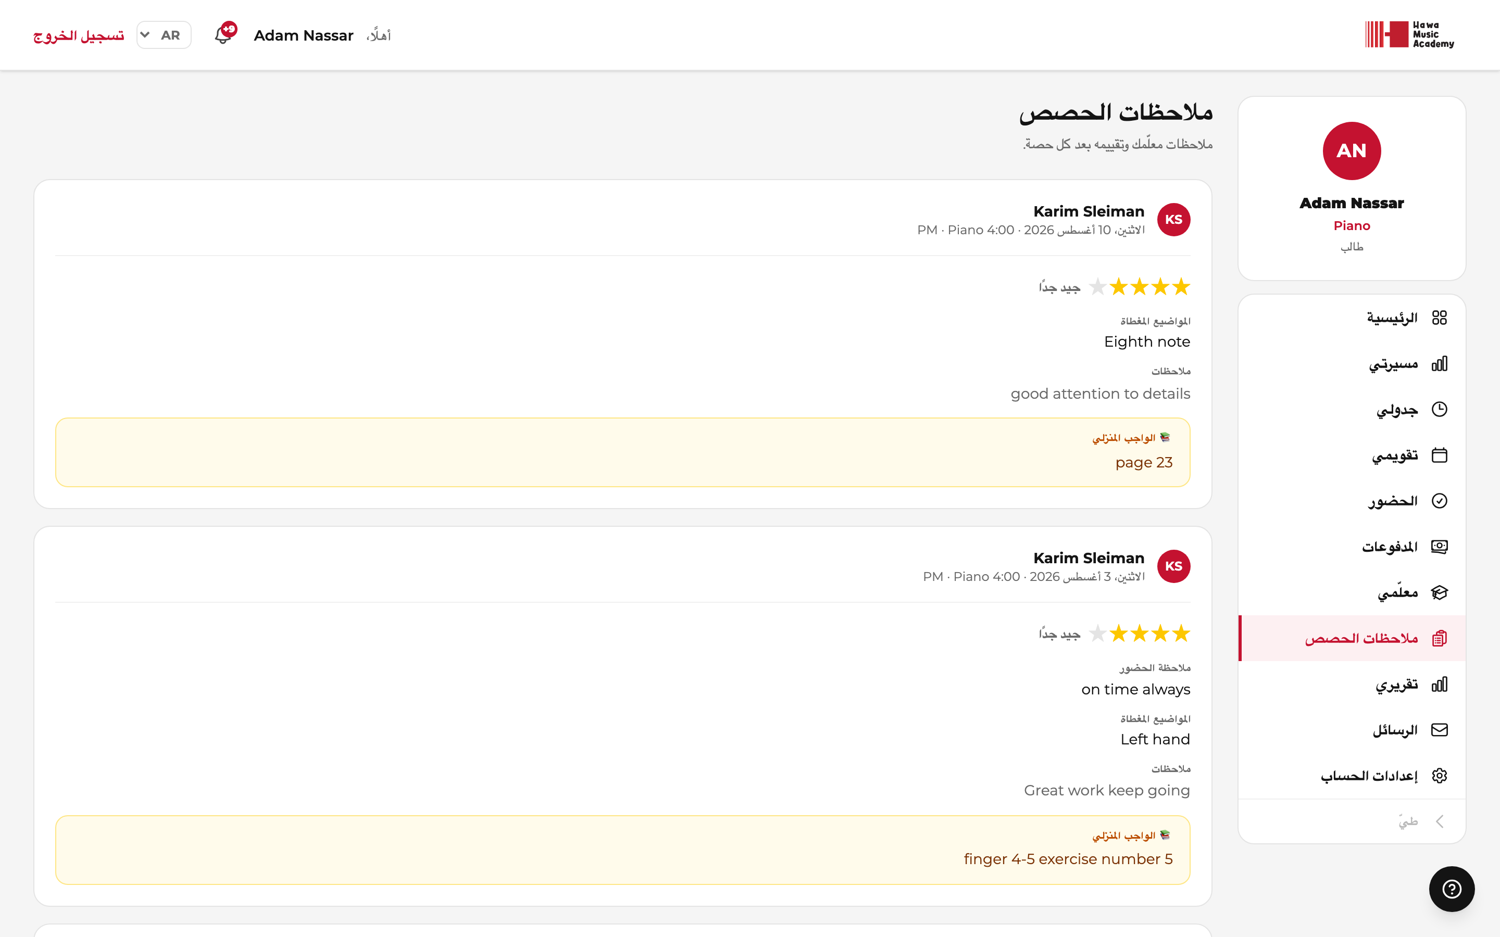The width and height of the screenshot is (1500, 937).
Task: Open الرسائل from the sidebar
Action: click(1351, 730)
